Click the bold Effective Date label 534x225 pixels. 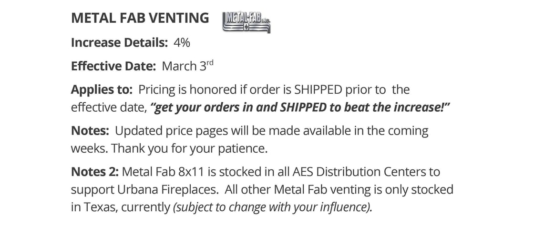point(113,66)
